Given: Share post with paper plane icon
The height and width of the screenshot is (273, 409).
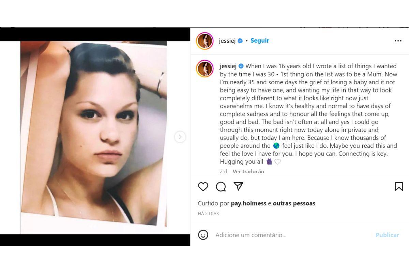Looking at the screenshot, I should (x=238, y=186).
